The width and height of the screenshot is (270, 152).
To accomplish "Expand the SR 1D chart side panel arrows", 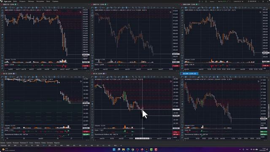I will [x=81, y=81].
